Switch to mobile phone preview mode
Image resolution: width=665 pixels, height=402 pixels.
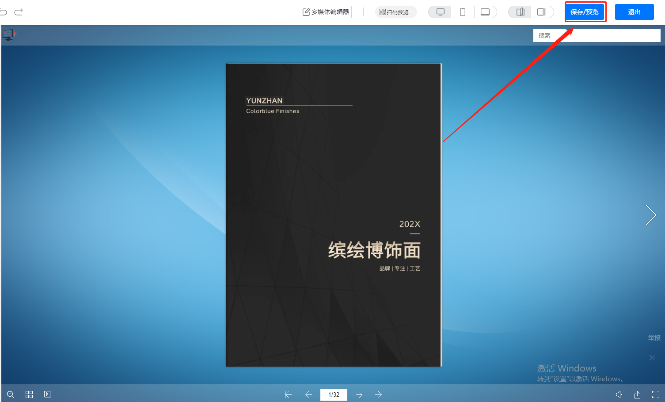pyautogui.click(x=463, y=12)
